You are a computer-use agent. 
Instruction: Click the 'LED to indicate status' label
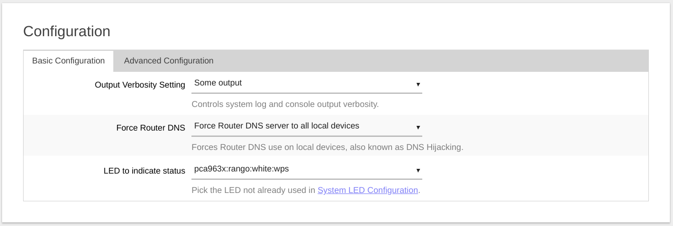click(144, 171)
